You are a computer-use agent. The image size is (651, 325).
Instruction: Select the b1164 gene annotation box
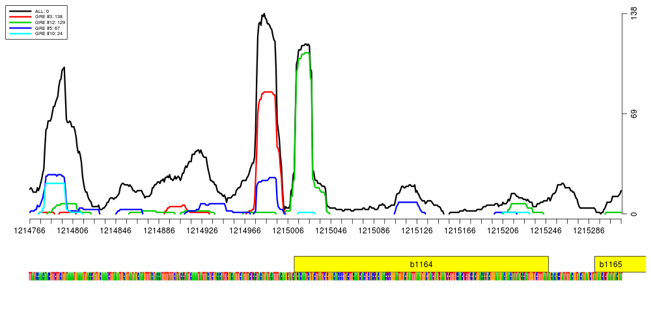pos(421,264)
